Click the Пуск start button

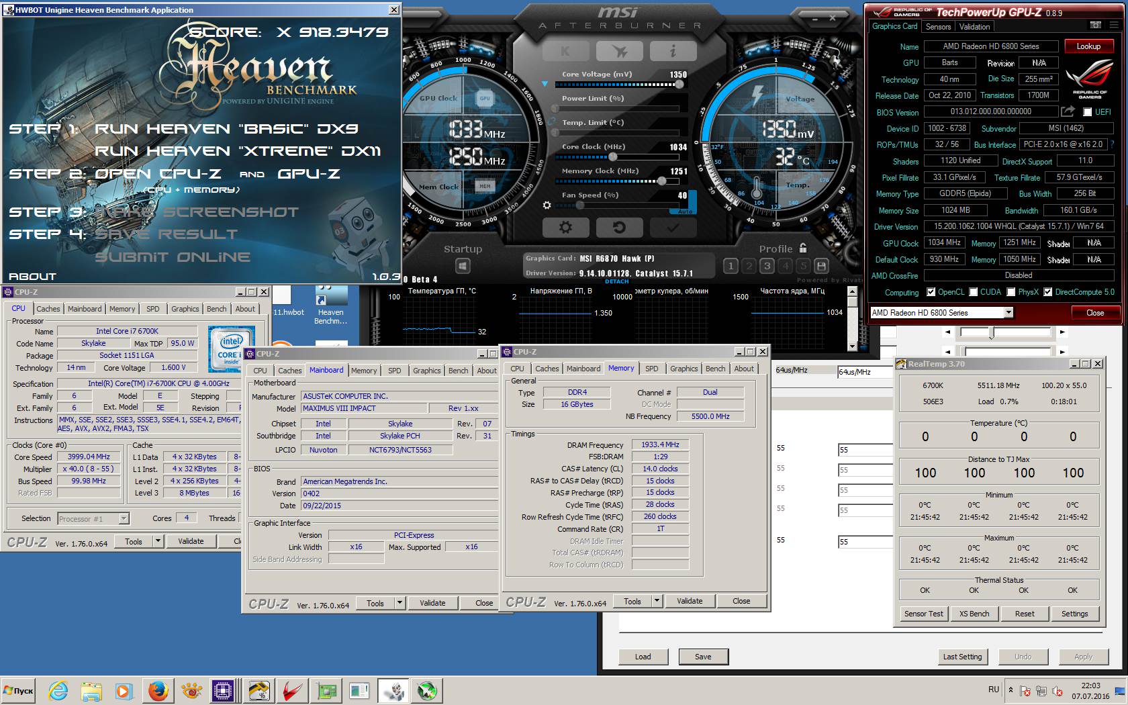19,690
